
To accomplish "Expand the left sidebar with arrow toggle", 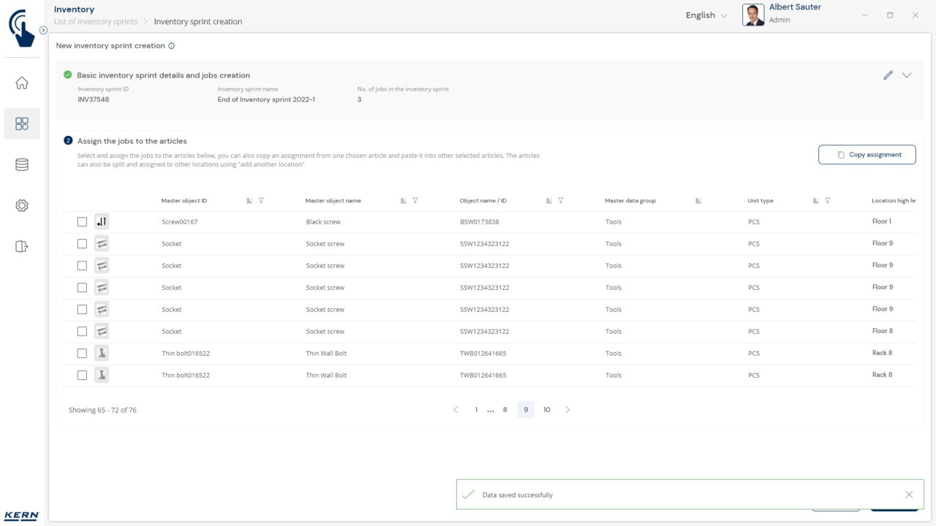I will [x=43, y=31].
